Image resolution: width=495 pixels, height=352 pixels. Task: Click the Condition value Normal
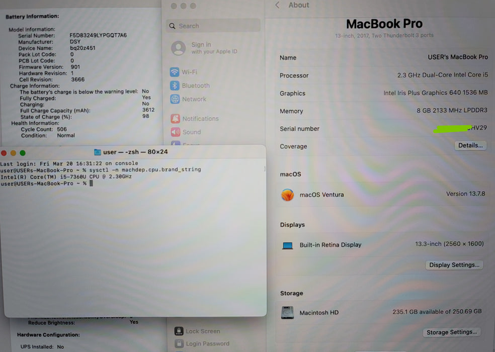66,135
